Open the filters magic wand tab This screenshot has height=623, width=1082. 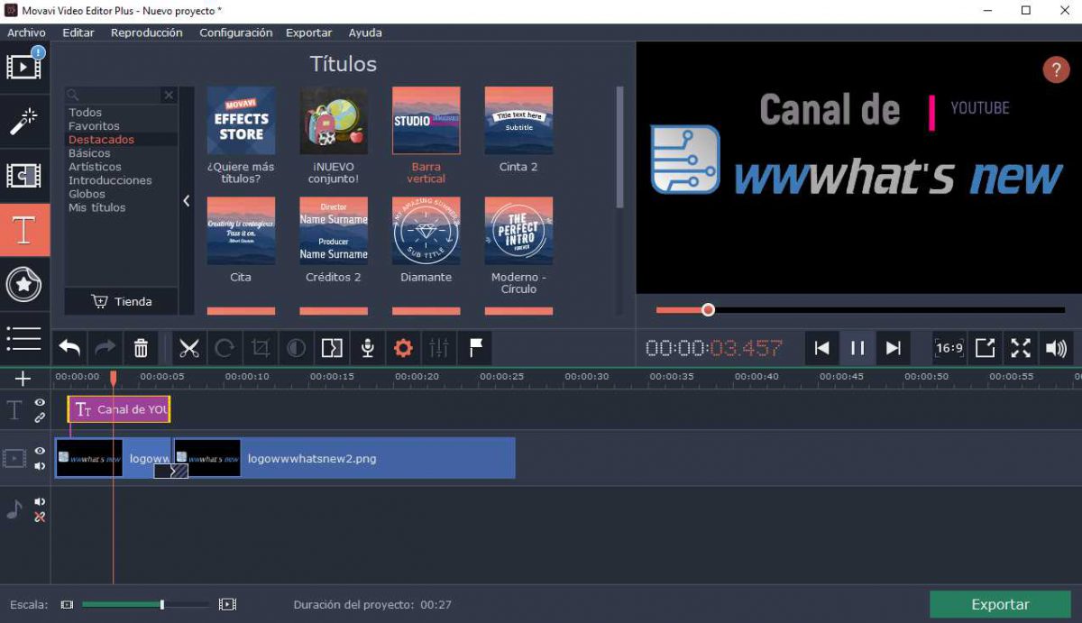pos(24,121)
